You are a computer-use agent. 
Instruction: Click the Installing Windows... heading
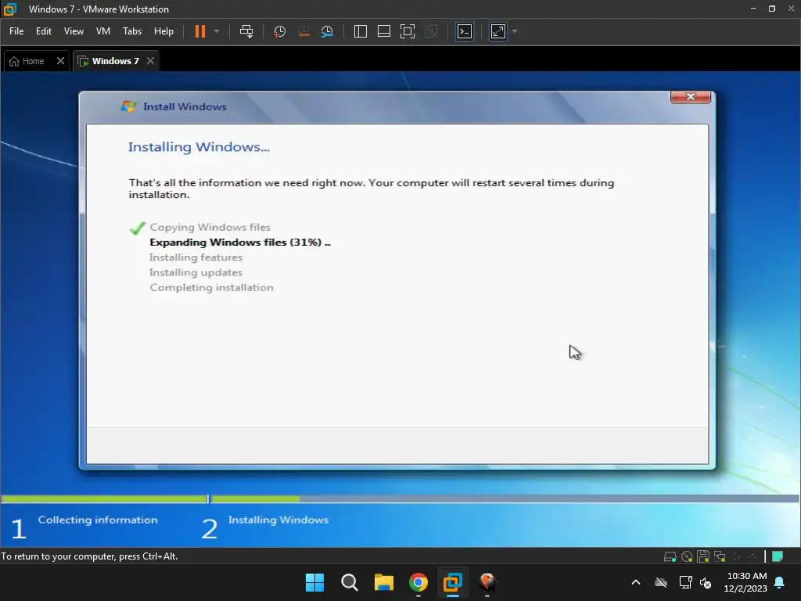click(199, 147)
